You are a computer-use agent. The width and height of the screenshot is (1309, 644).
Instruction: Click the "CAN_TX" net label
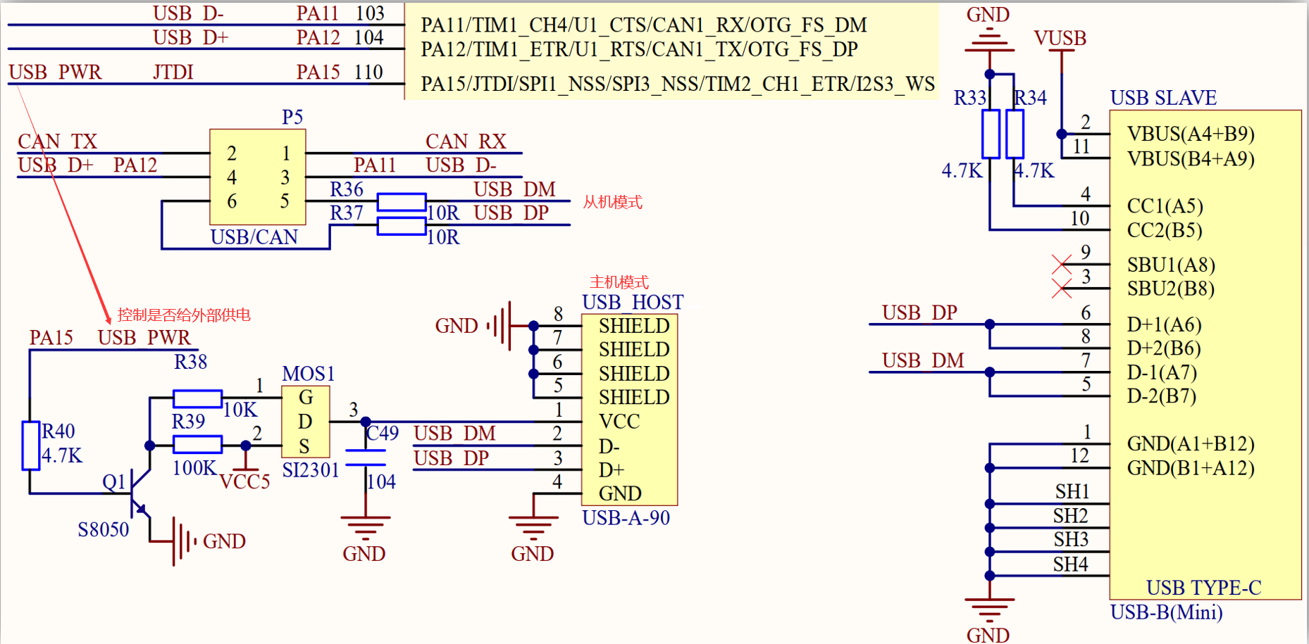tap(57, 141)
